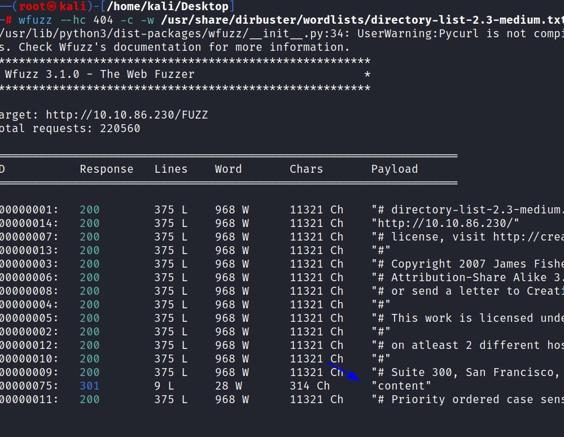Click the total requests value '220560'
Viewport: 564px width, 437px height.
click(x=120, y=128)
